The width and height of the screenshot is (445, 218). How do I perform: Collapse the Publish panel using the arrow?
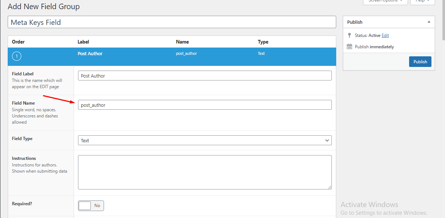coord(429,22)
